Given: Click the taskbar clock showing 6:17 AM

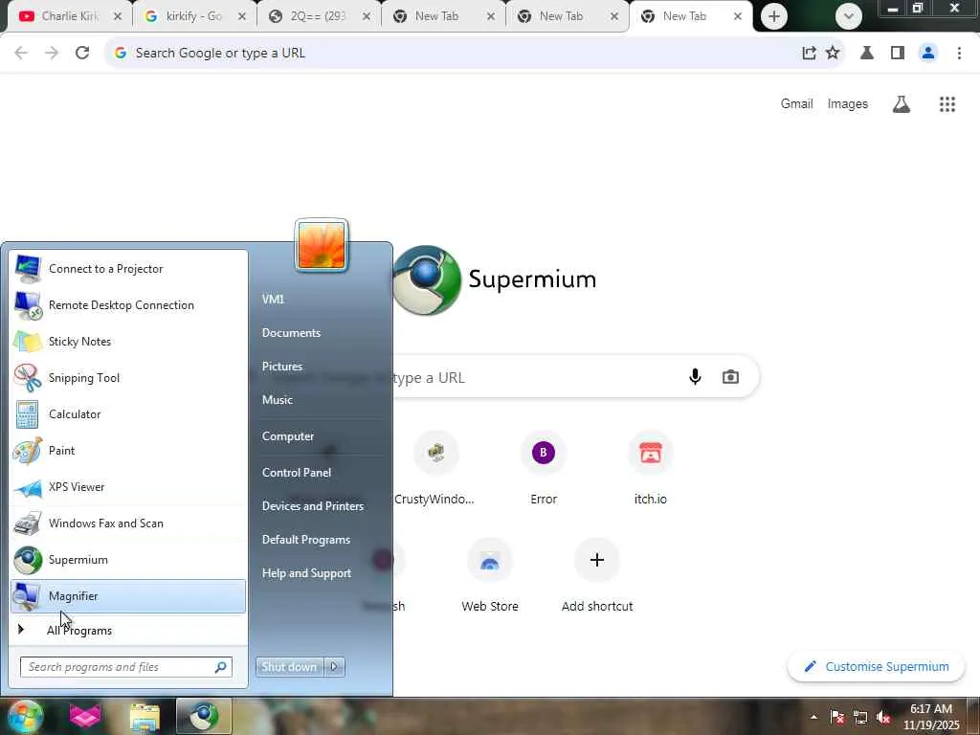Looking at the screenshot, I should pyautogui.click(x=930, y=717).
